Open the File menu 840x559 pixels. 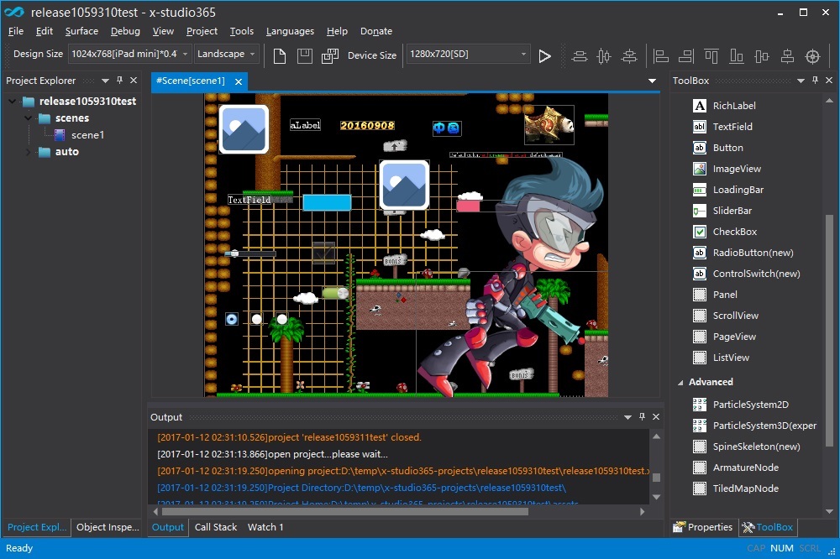coord(15,31)
